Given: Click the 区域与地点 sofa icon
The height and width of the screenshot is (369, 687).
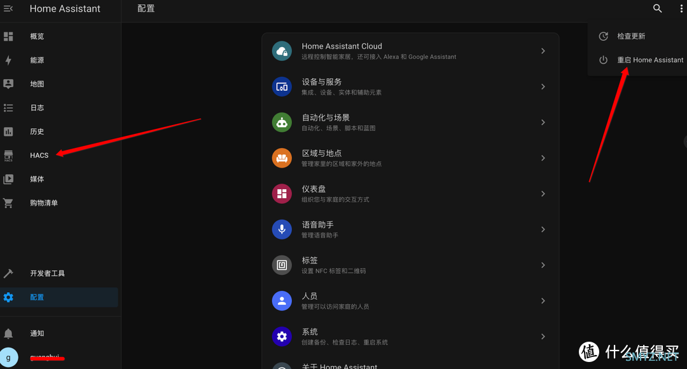Looking at the screenshot, I should (x=282, y=158).
